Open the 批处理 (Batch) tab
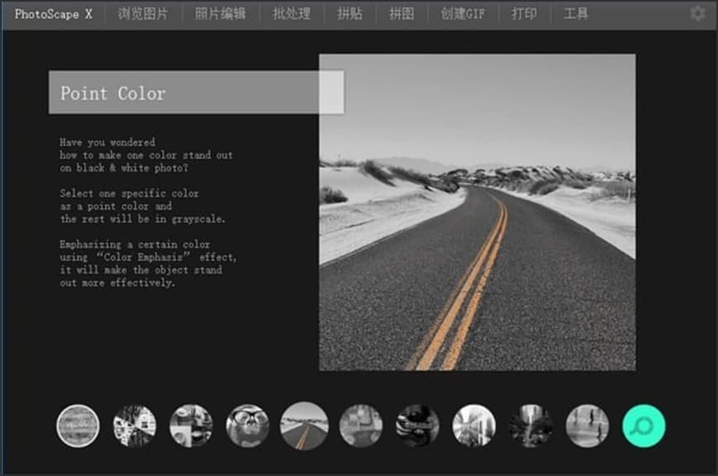This screenshot has height=476, width=718. pos(291,12)
